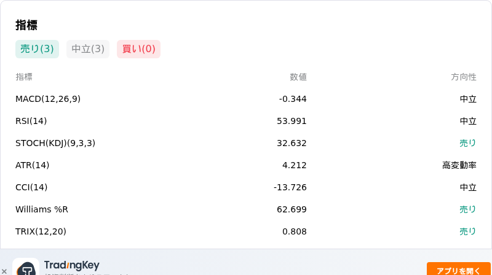
Task: Click the TradingKey brand name text
Action: [71, 265]
